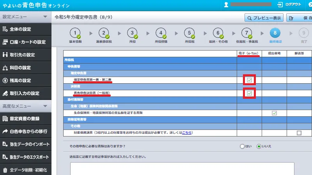
Task: Open プレビュー表示 button
Action: pos(264,18)
